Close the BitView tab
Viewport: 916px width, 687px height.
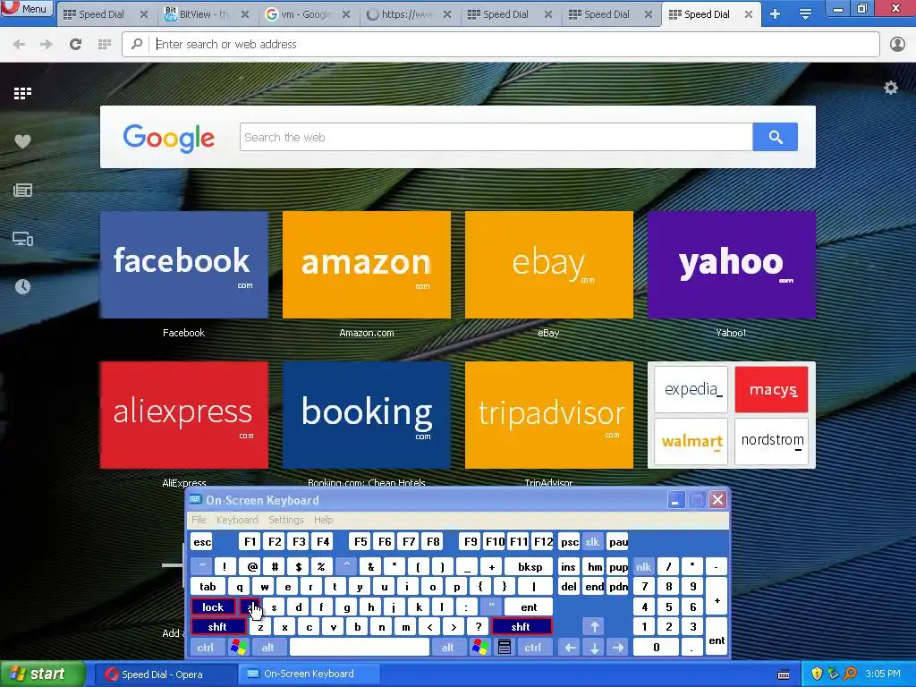coord(245,14)
